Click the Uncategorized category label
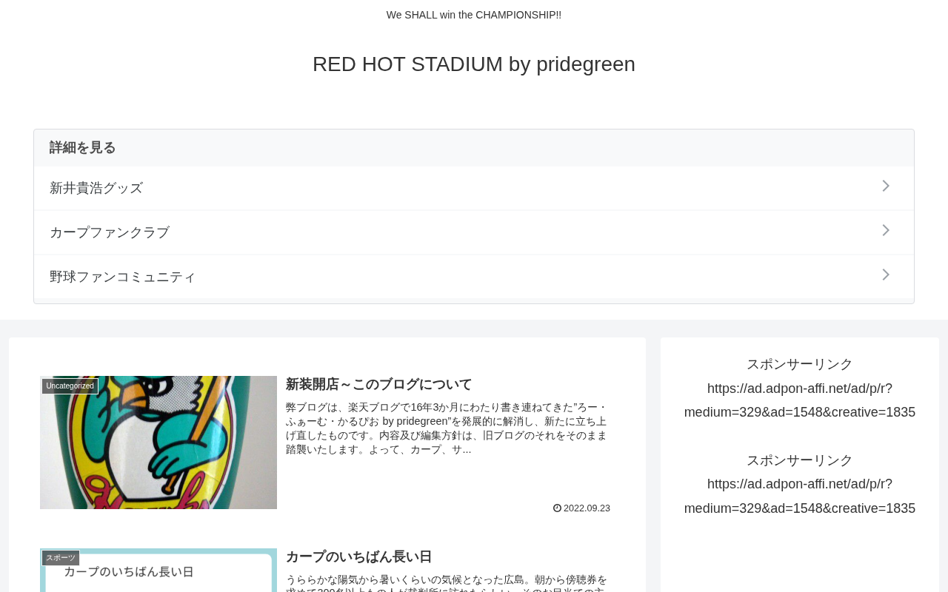 click(70, 386)
